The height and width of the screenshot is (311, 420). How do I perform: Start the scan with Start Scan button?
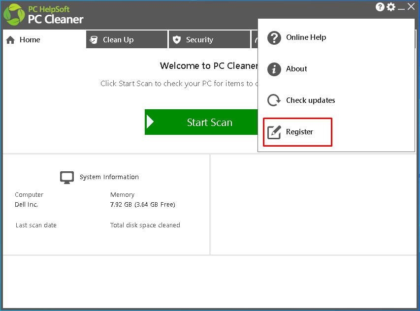(201, 122)
